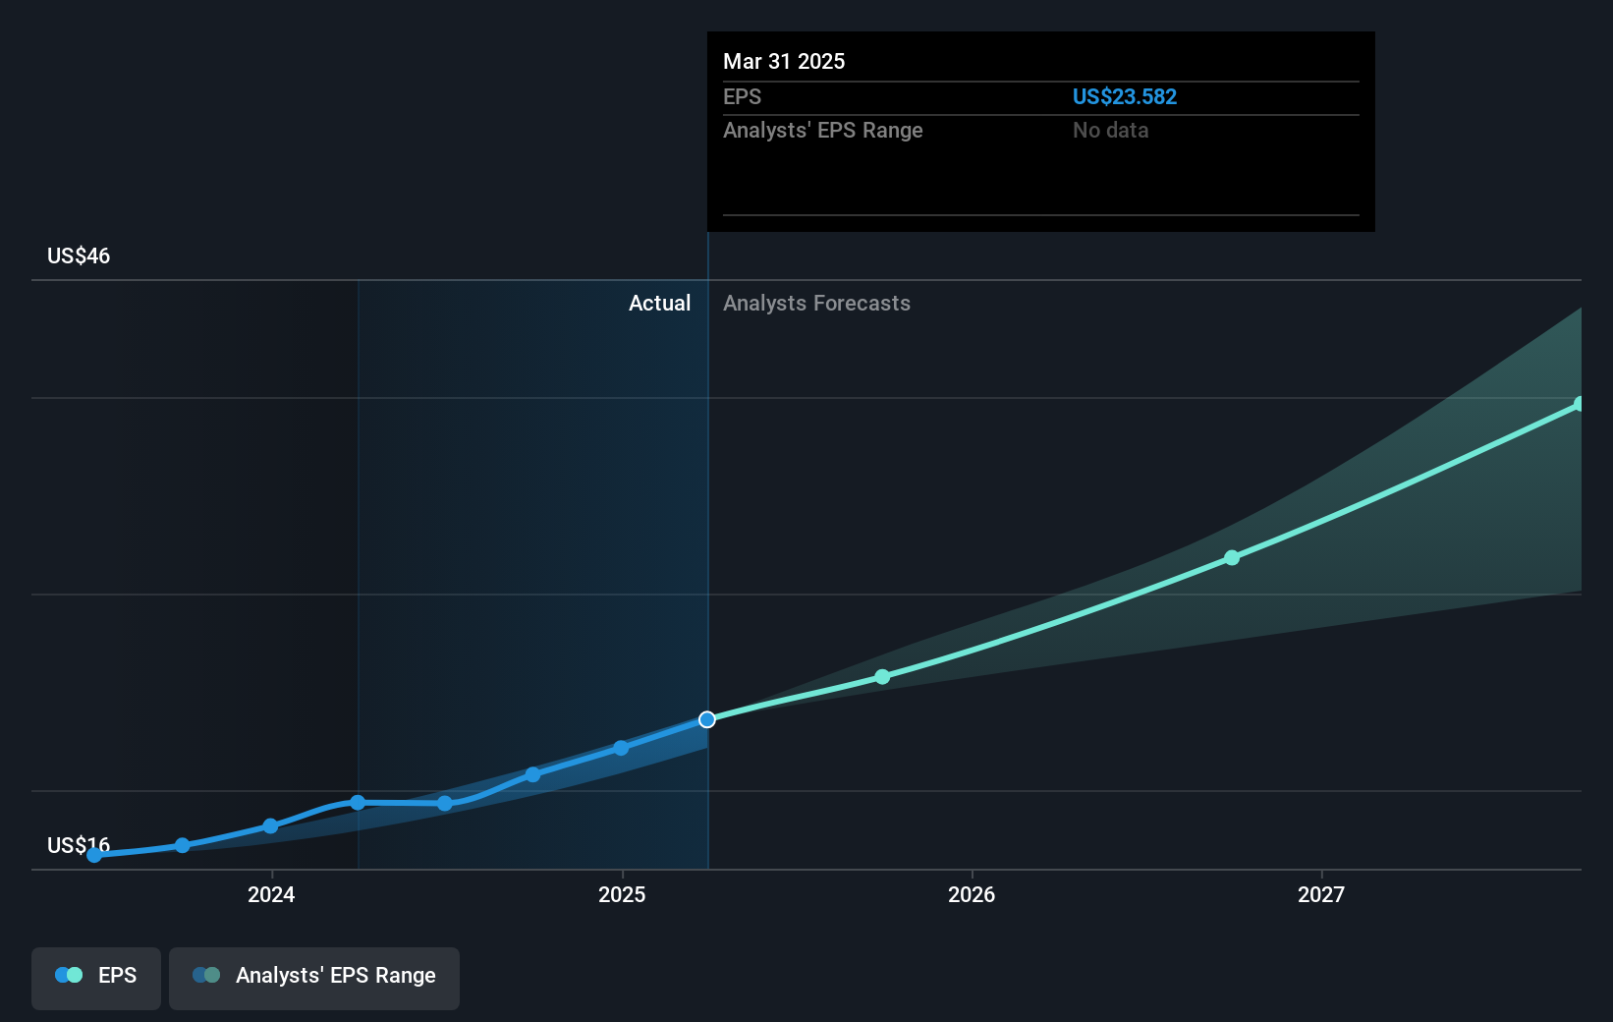
Task: Click the Analysts Forecasts section label
Action: tap(816, 303)
